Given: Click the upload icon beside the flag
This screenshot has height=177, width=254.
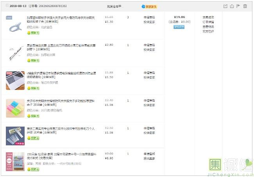Looking at the screenshot, I should [232, 6].
